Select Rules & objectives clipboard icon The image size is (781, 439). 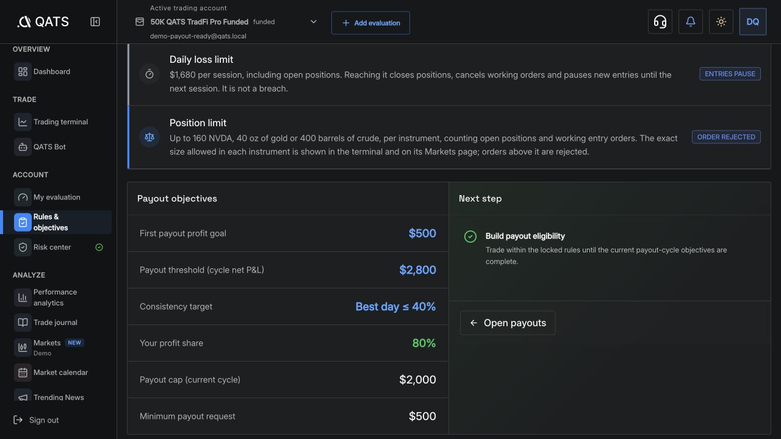23,223
